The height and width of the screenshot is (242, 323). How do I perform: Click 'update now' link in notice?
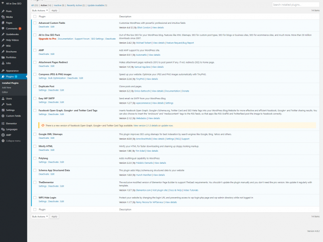click(x=167, y=125)
